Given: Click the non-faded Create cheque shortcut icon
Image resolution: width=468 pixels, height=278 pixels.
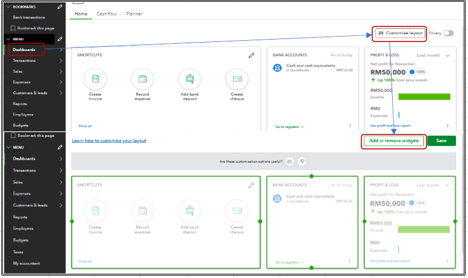Looking at the screenshot, I should pos(237,79).
